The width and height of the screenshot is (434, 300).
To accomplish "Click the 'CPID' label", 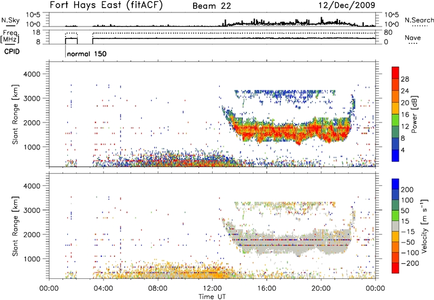I will [12, 51].
